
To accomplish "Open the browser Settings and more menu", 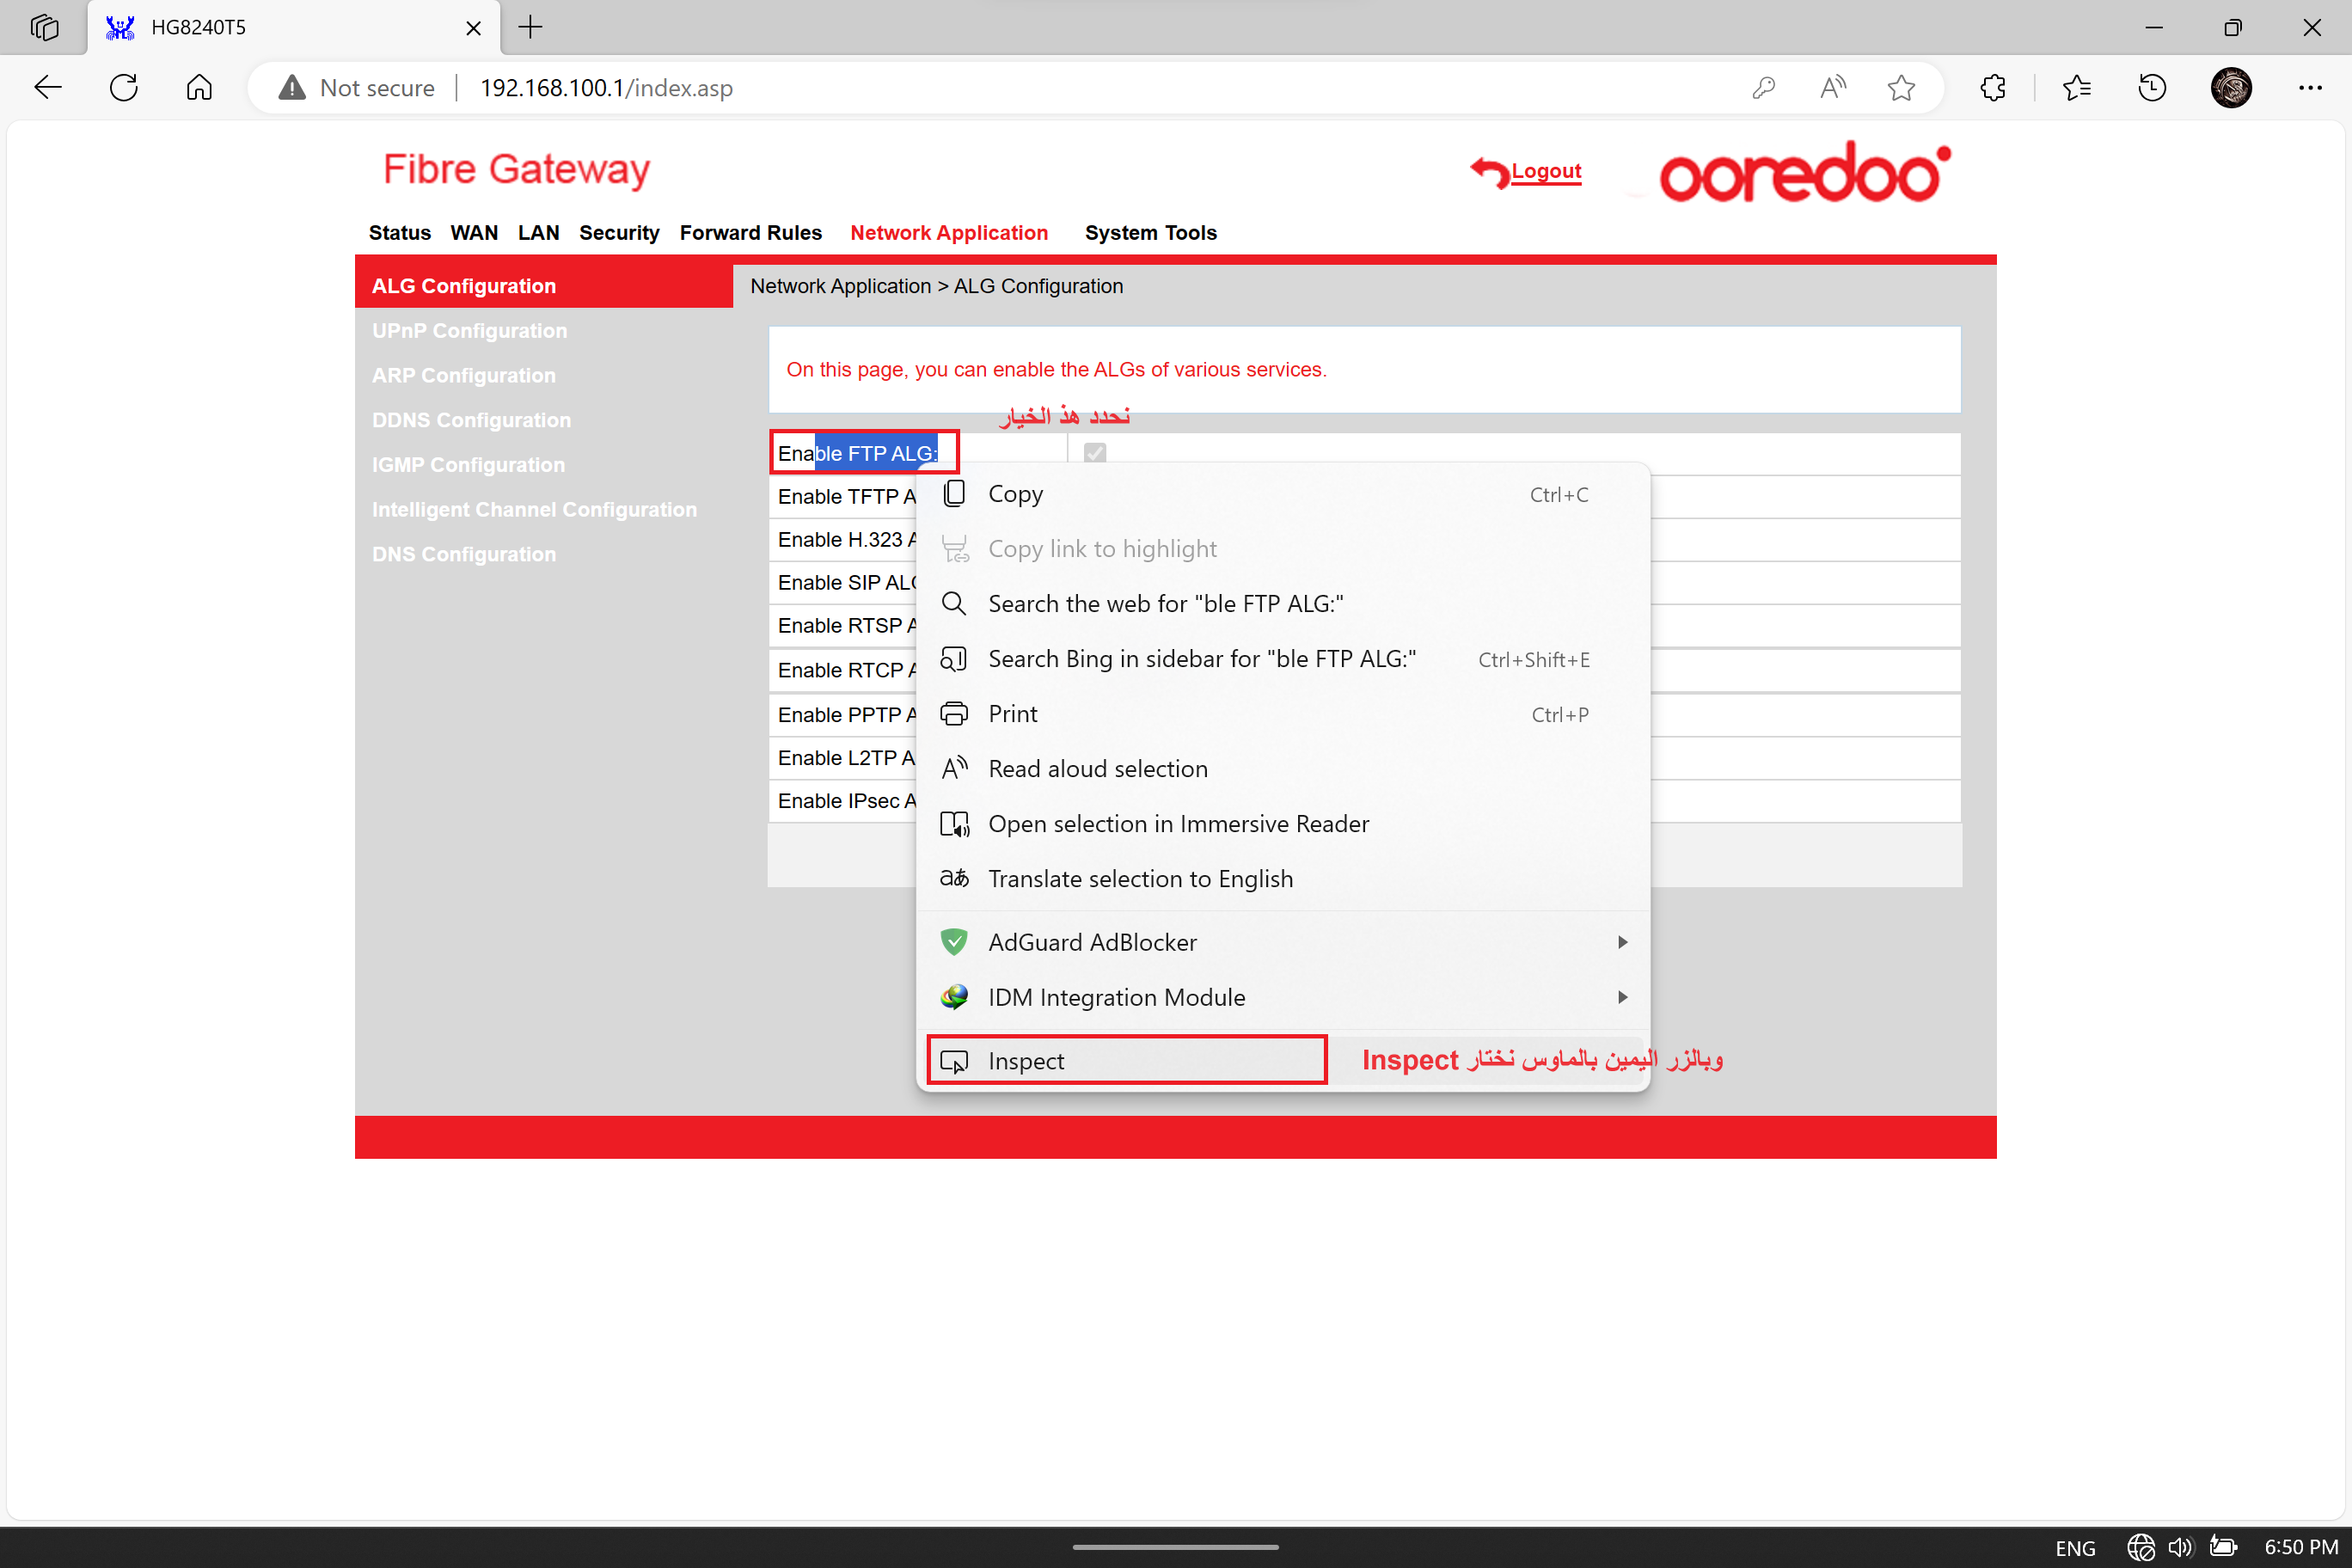I will 2310,88.
